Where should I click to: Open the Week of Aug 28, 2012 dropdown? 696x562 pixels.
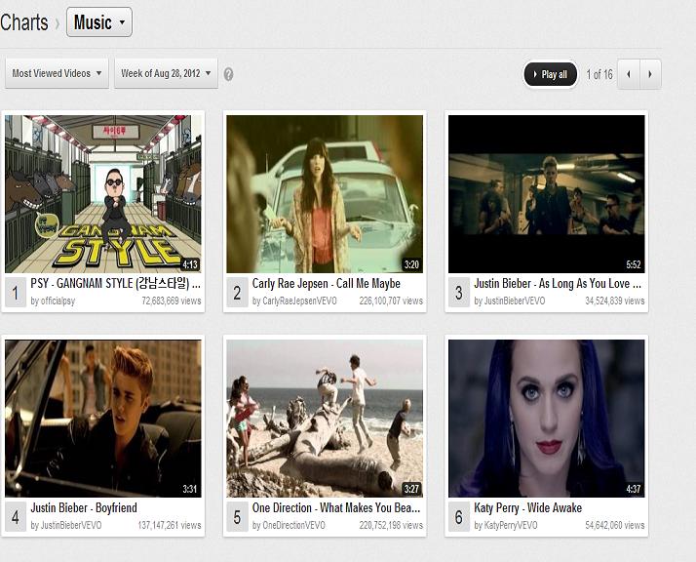pos(165,74)
